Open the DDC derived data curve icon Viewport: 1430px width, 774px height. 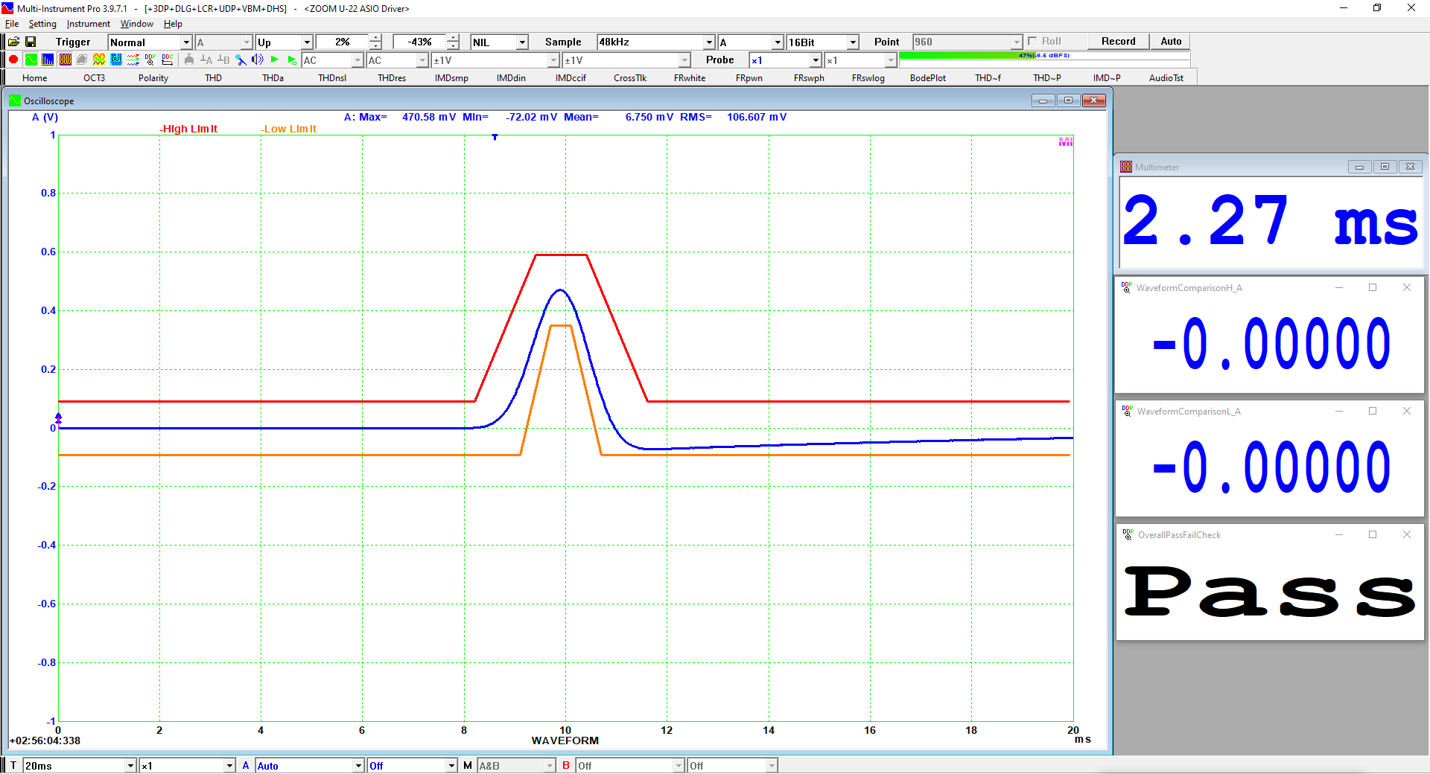(168, 60)
